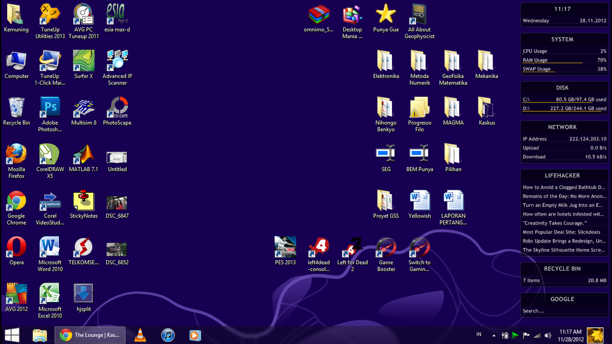Screen dimensions: 612x344
Task: Open File Explorer from taskbar
Action: [40, 335]
